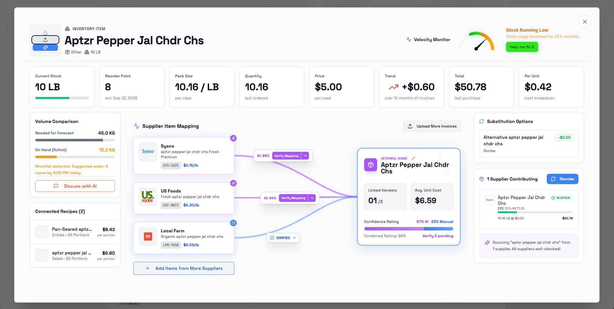This screenshot has height=309, width=614.
Task: Click the AI sparkle badge on Sysco card
Action: [233, 138]
